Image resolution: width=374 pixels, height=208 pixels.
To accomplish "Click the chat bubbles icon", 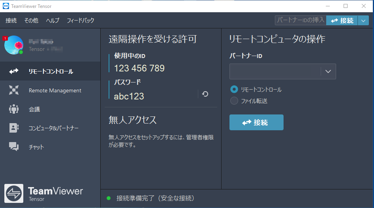I will [14, 146].
